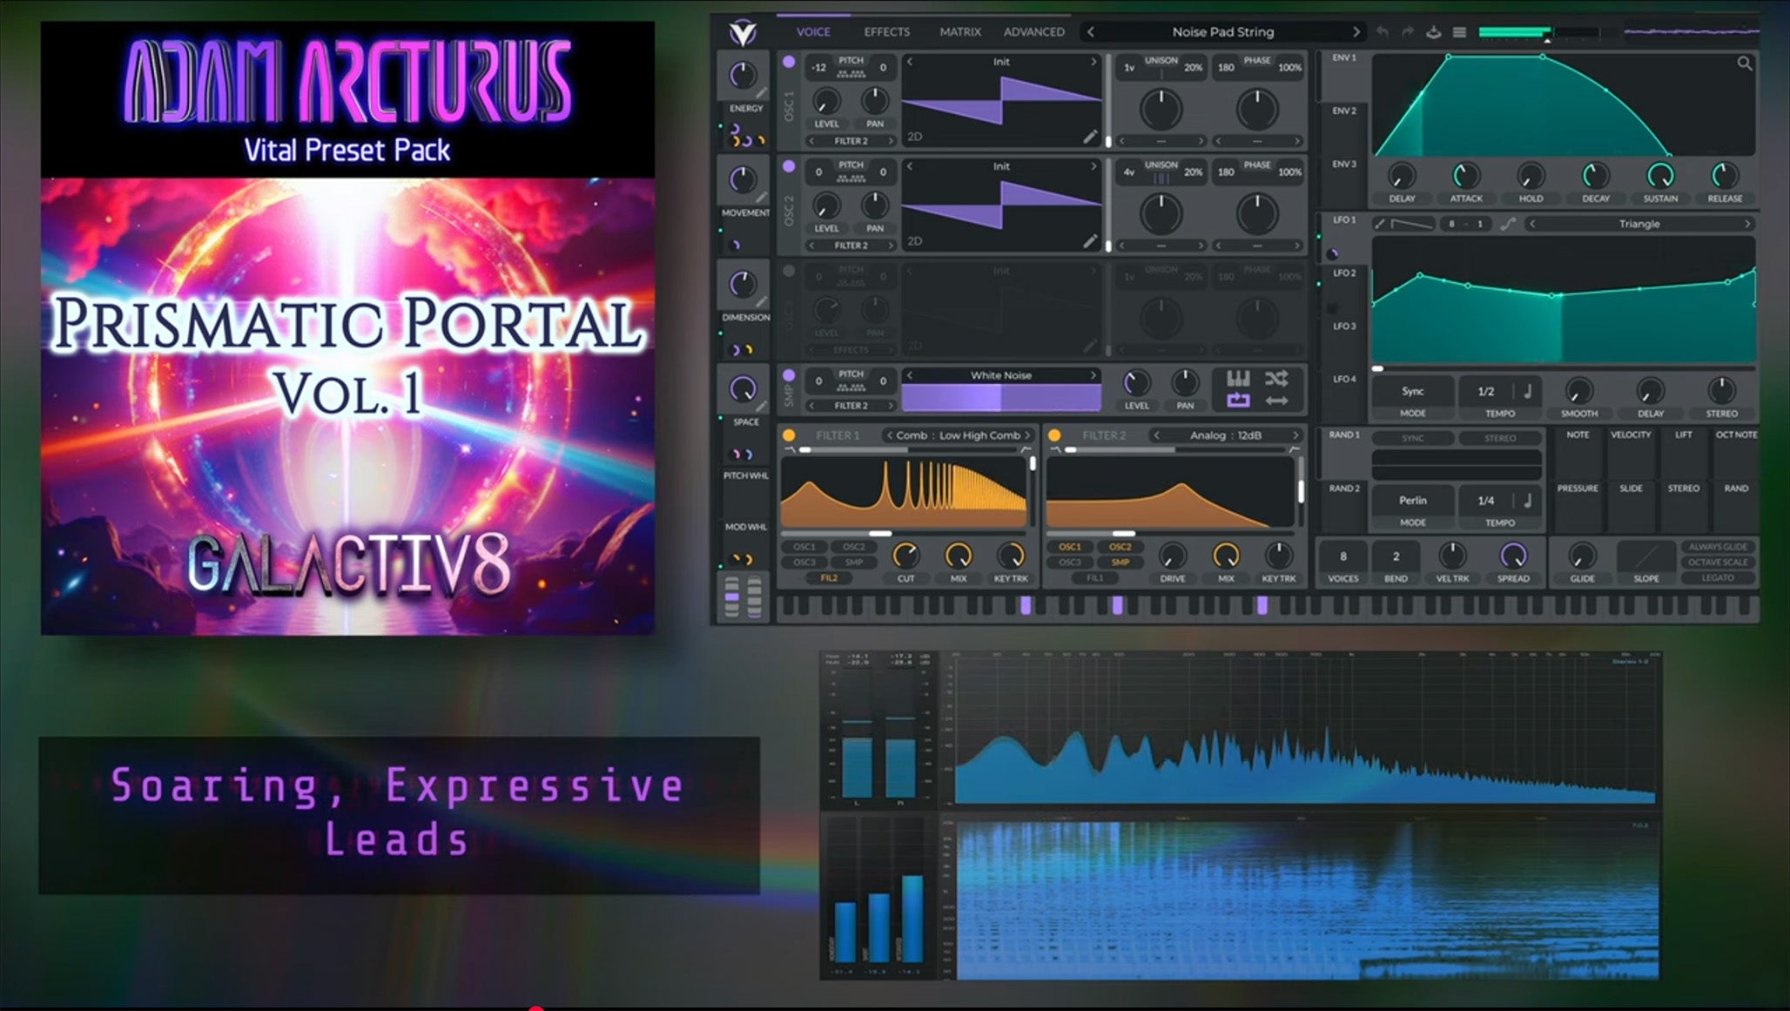The height and width of the screenshot is (1011, 1790).
Task: Click the ALWAYS GLIDE button
Action: pos(1718,547)
